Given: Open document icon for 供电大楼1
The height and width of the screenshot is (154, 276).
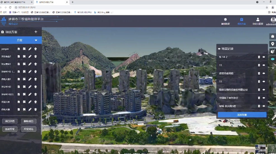Looking at the screenshot, I should pyautogui.click(x=19, y=79).
